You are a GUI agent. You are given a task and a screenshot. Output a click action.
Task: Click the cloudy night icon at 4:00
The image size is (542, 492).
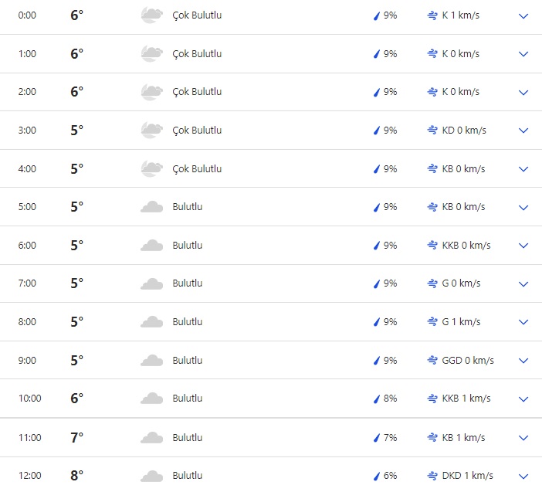point(151,168)
